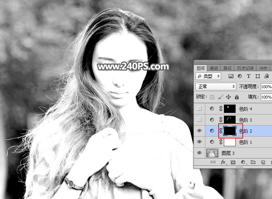Select layer named 色阶 3
The height and width of the screenshot is (199, 272).
[245, 120]
